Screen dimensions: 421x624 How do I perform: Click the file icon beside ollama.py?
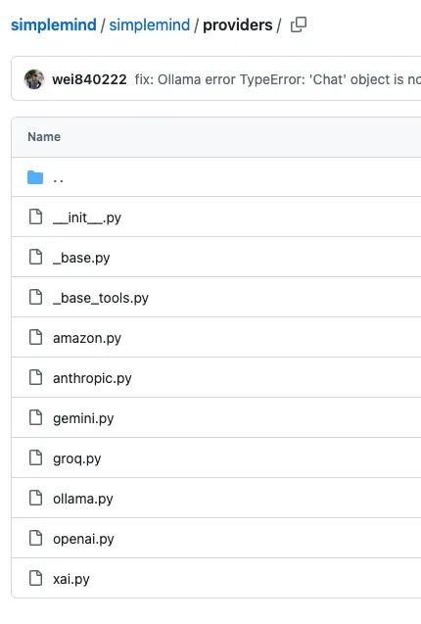(36, 498)
